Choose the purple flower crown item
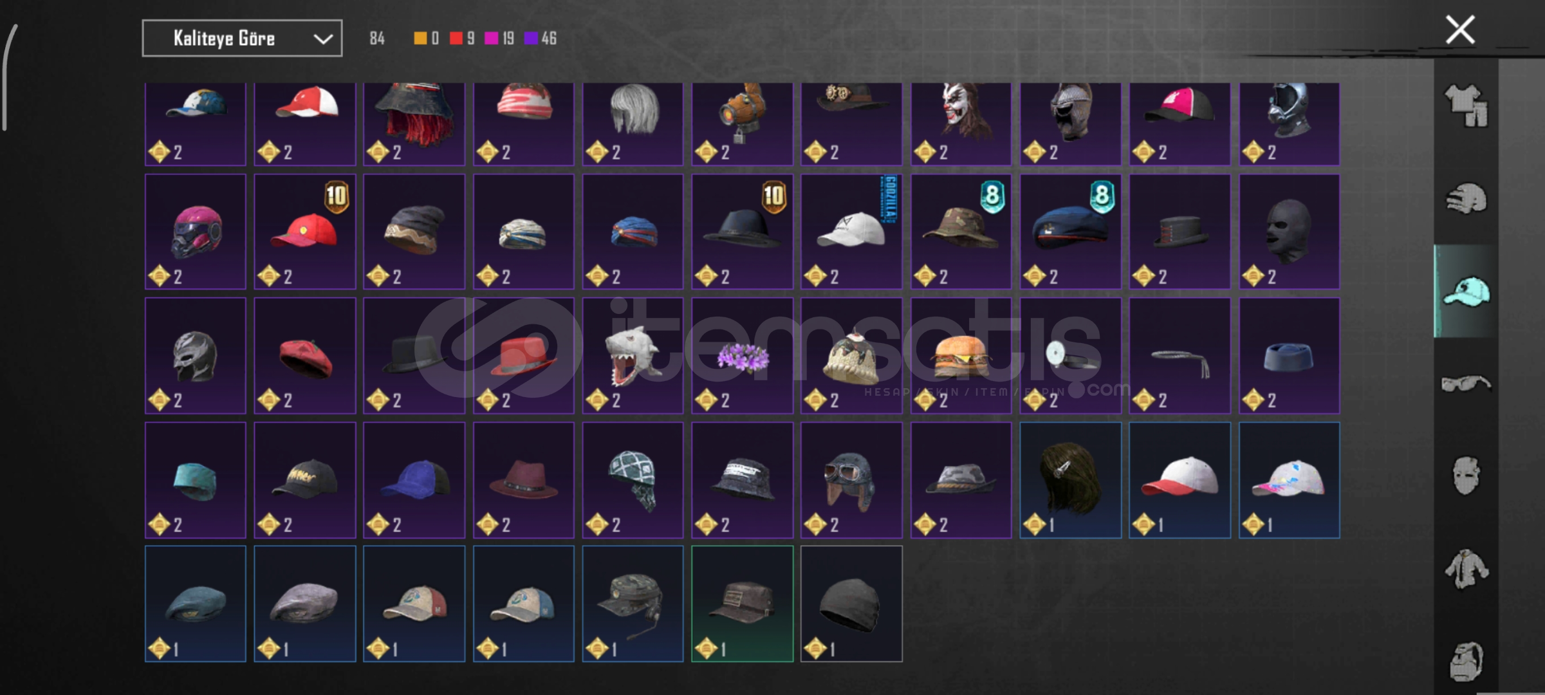 [x=742, y=355]
